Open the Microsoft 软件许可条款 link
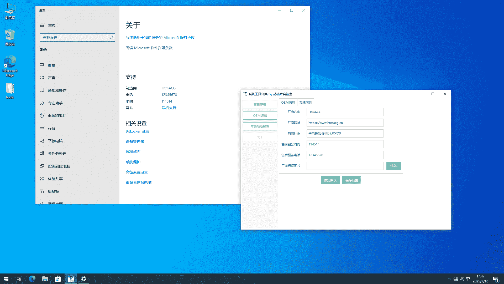 [149, 48]
